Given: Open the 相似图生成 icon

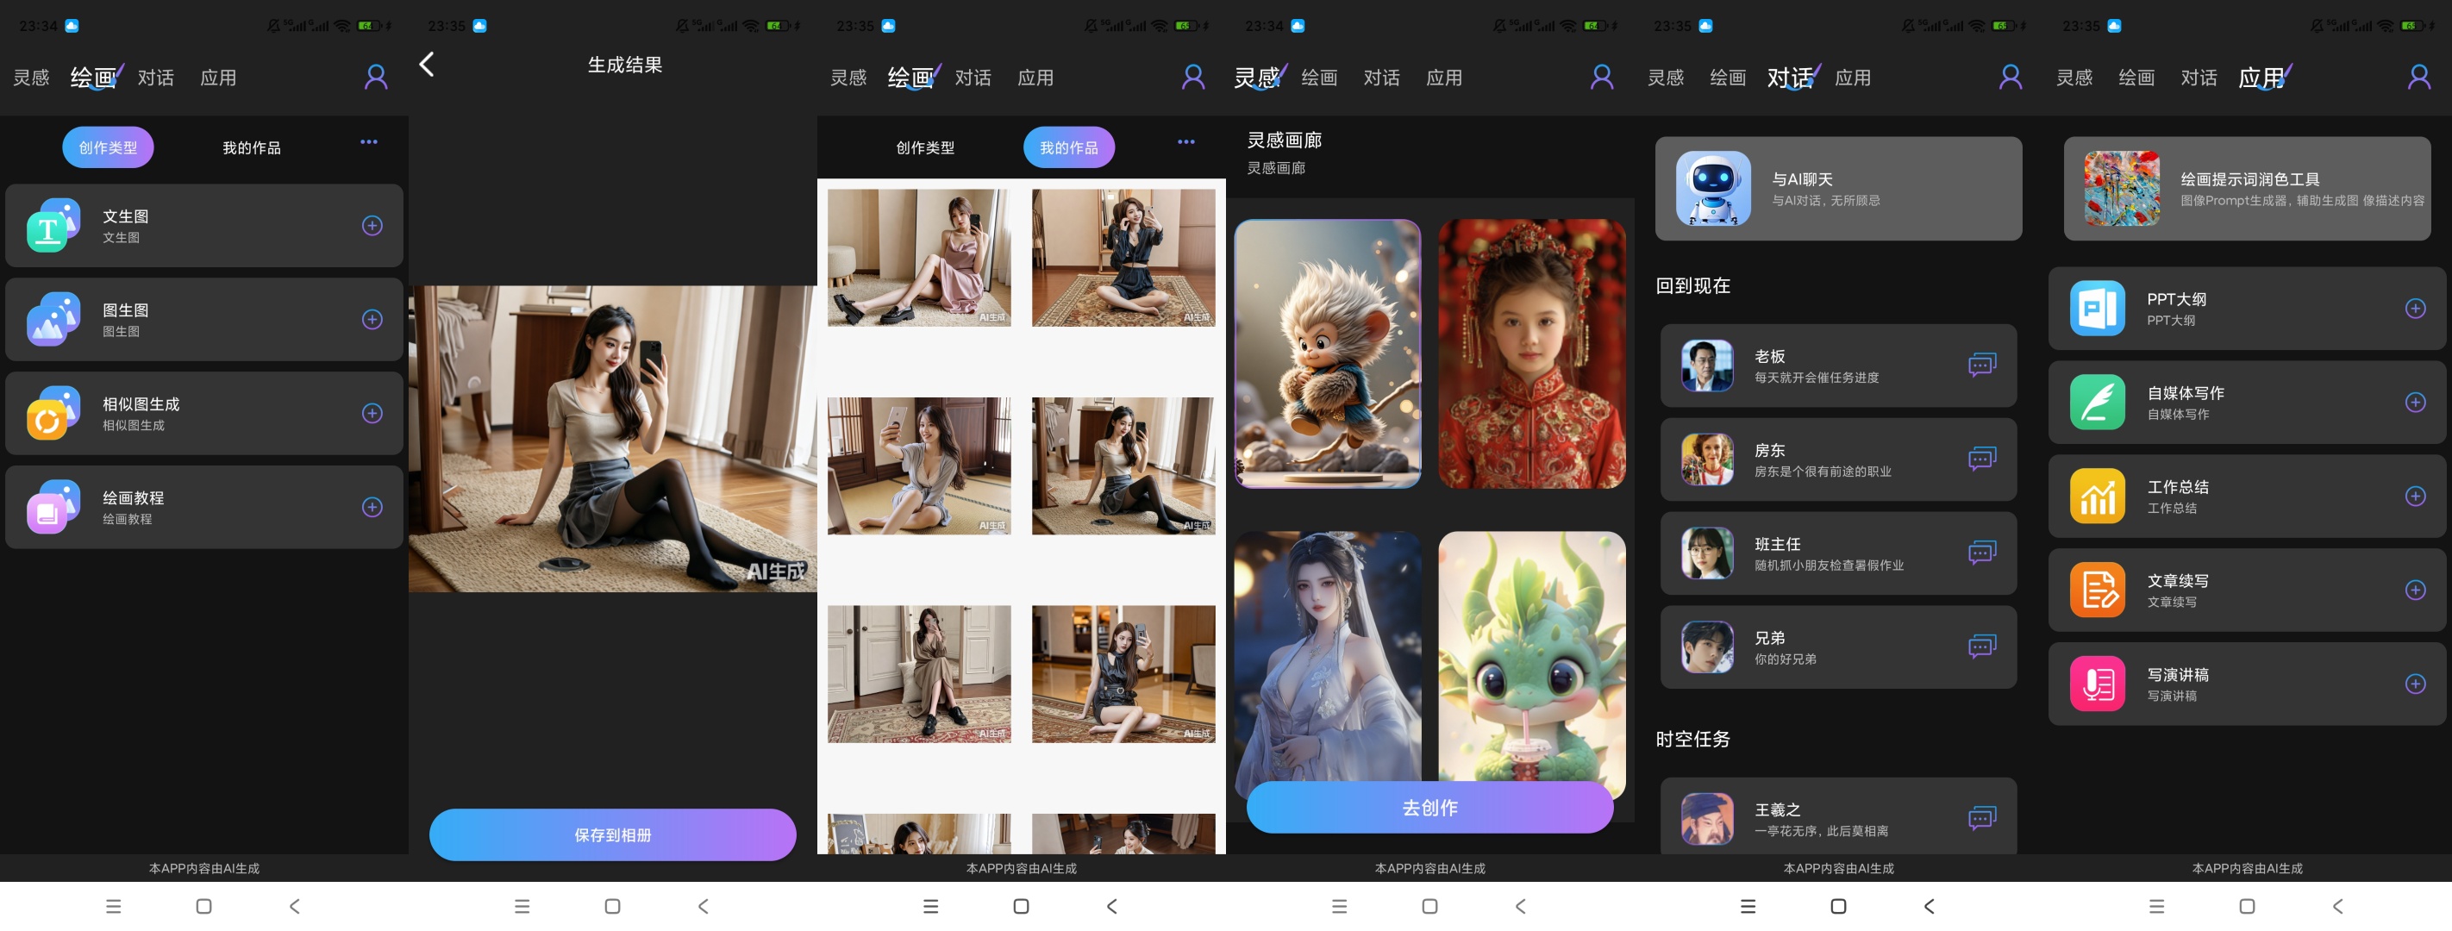Looking at the screenshot, I should click(53, 413).
